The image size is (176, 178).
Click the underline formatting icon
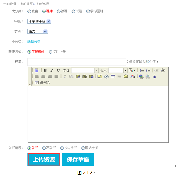(x=58, y=71)
